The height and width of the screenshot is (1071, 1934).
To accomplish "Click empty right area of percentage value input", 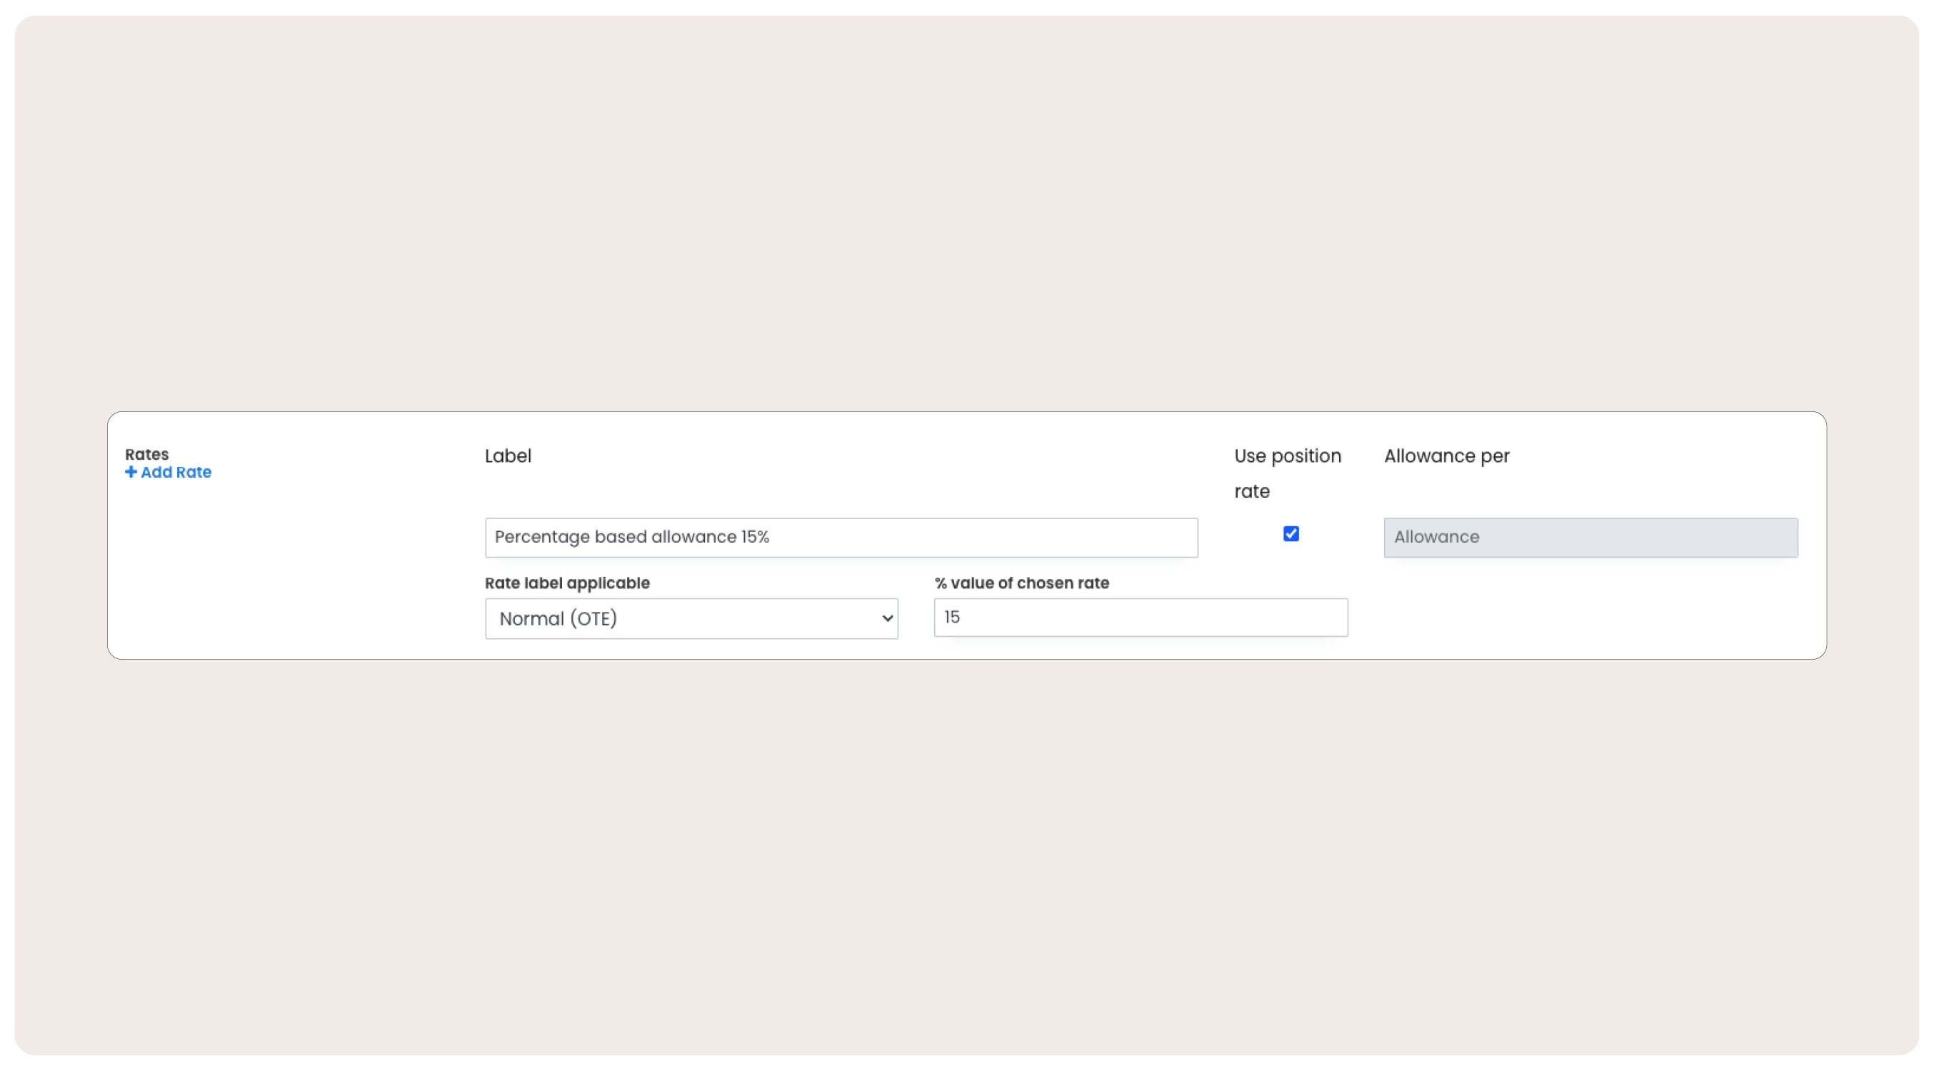I will [1276, 617].
